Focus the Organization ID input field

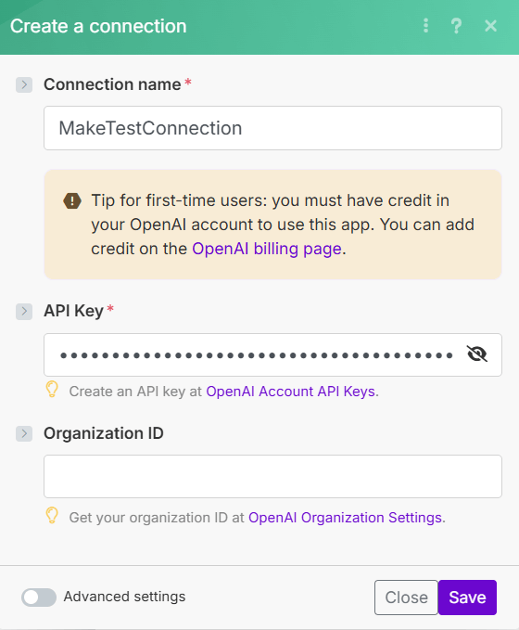(x=272, y=477)
